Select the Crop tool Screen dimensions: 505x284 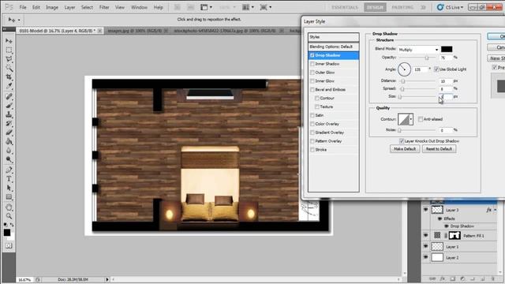click(x=9, y=77)
